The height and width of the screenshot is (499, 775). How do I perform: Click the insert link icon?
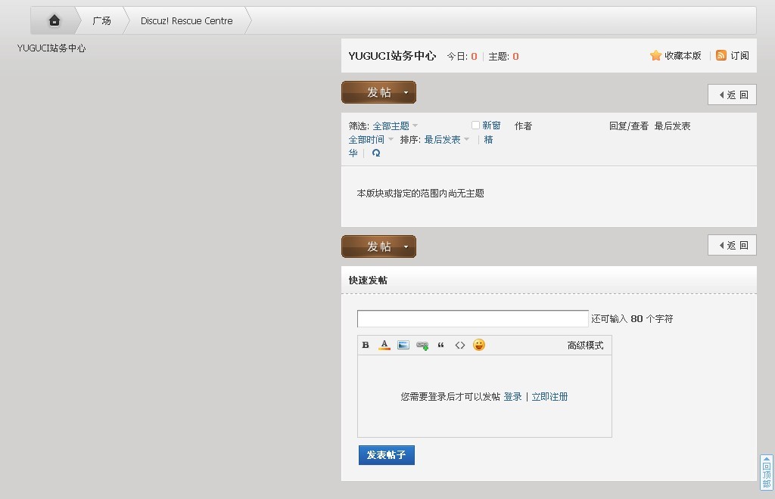[x=422, y=345]
